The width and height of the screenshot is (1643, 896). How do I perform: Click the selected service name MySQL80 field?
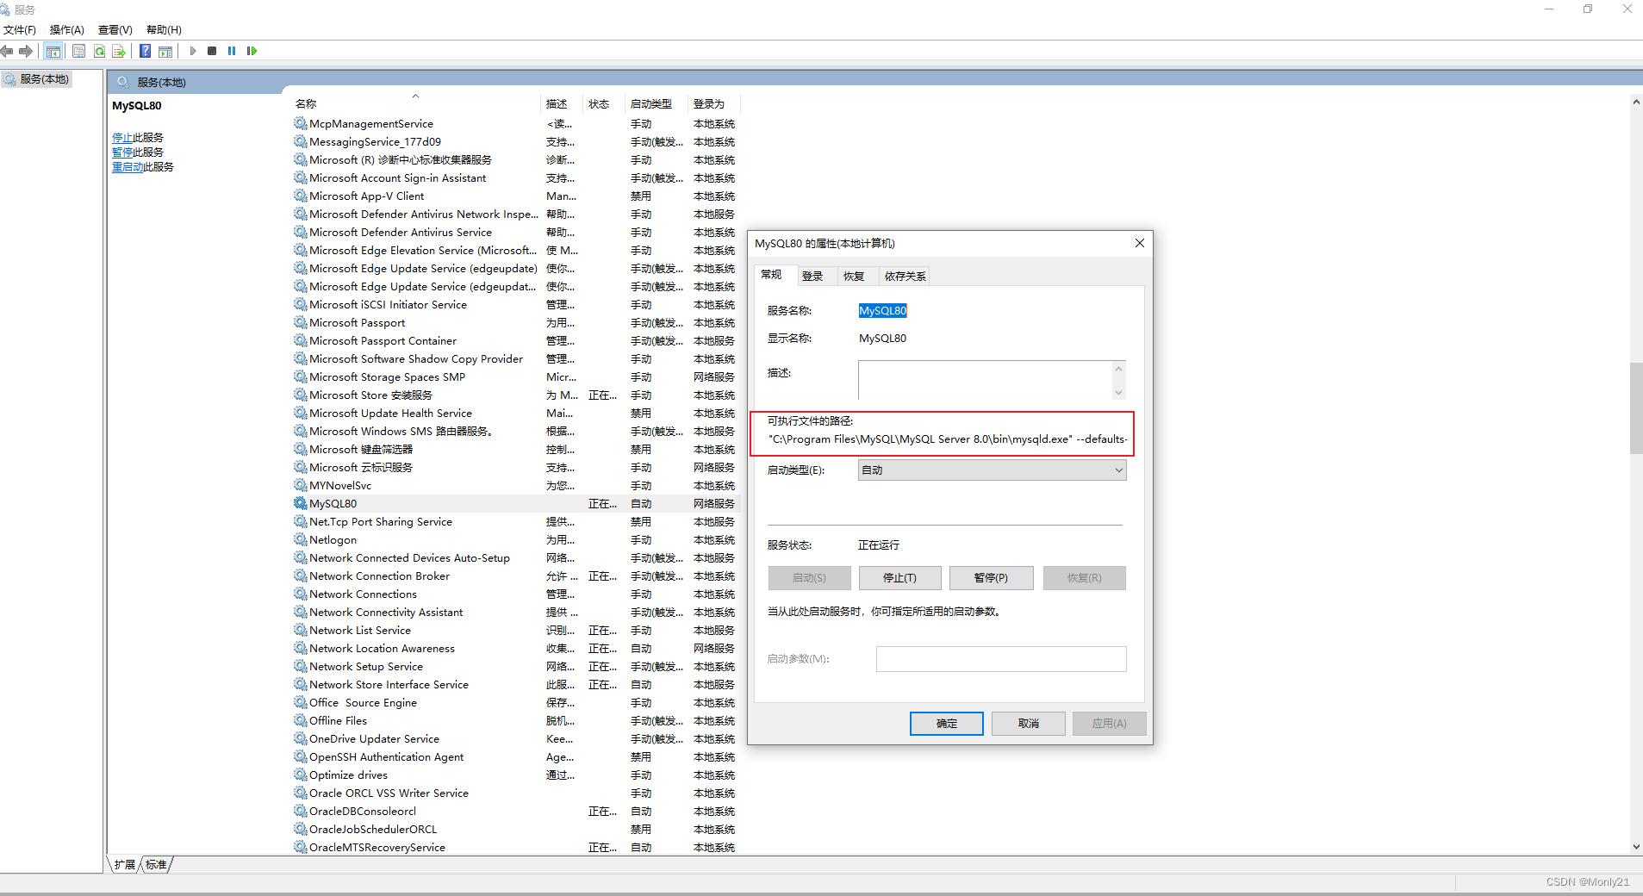pos(882,311)
